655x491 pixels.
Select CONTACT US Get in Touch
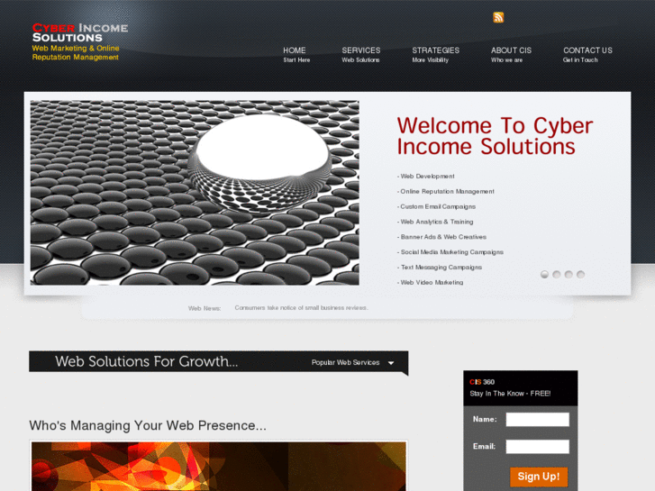coord(587,55)
